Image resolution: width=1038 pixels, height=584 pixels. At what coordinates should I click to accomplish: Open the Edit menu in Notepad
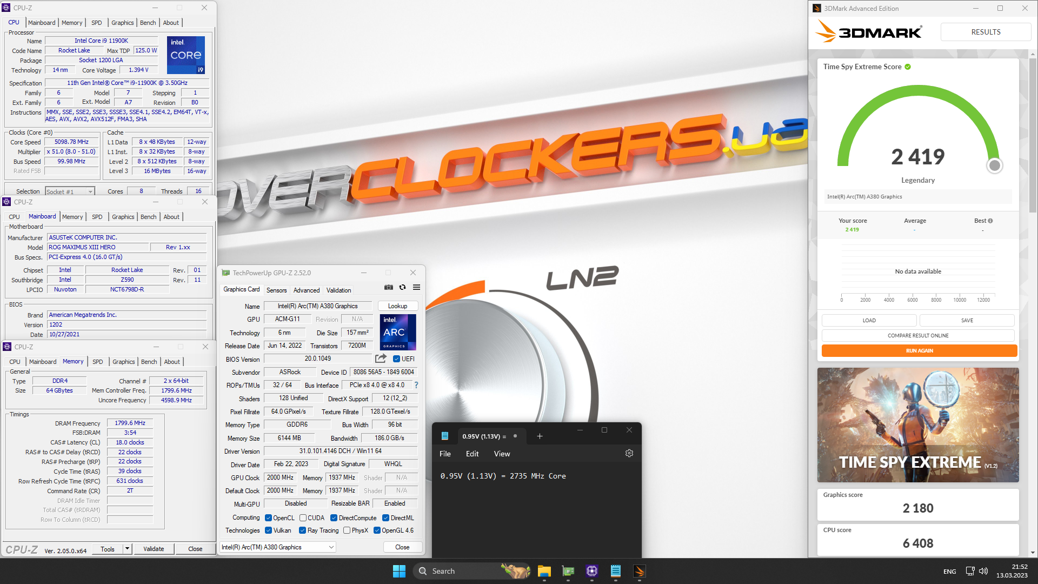click(472, 454)
